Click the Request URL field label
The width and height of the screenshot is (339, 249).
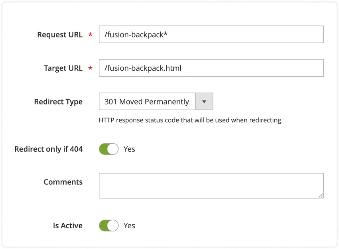(x=60, y=35)
